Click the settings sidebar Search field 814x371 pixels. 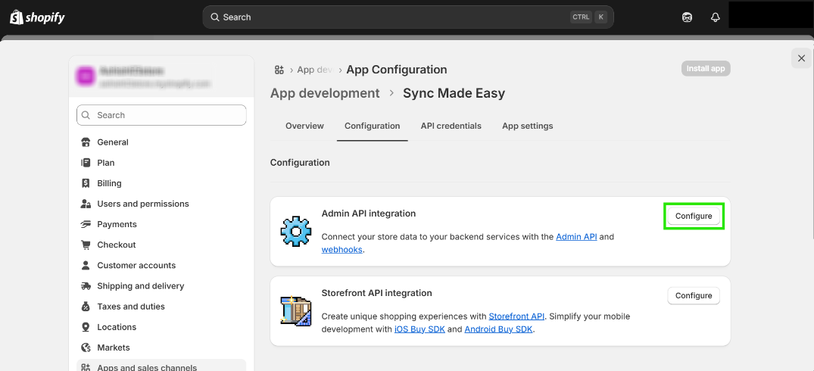tap(161, 115)
